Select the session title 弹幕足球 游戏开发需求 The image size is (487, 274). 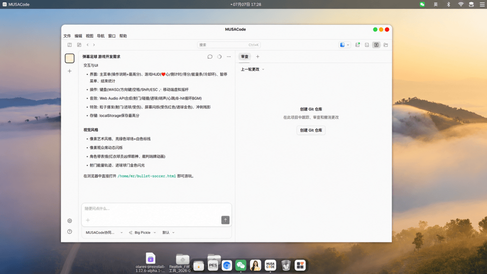click(101, 56)
